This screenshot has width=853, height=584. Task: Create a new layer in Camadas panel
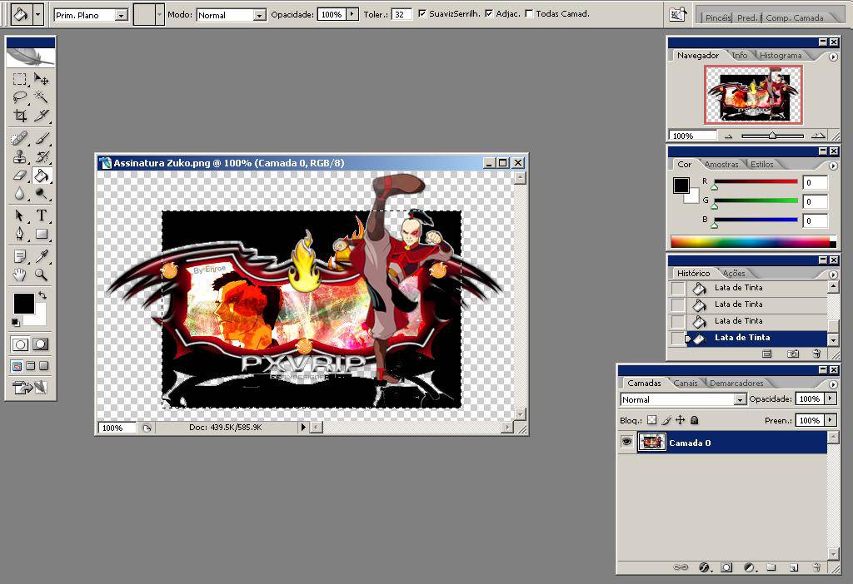(x=794, y=567)
